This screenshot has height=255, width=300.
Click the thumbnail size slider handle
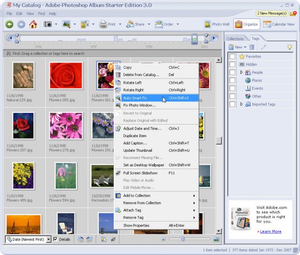[183, 239]
